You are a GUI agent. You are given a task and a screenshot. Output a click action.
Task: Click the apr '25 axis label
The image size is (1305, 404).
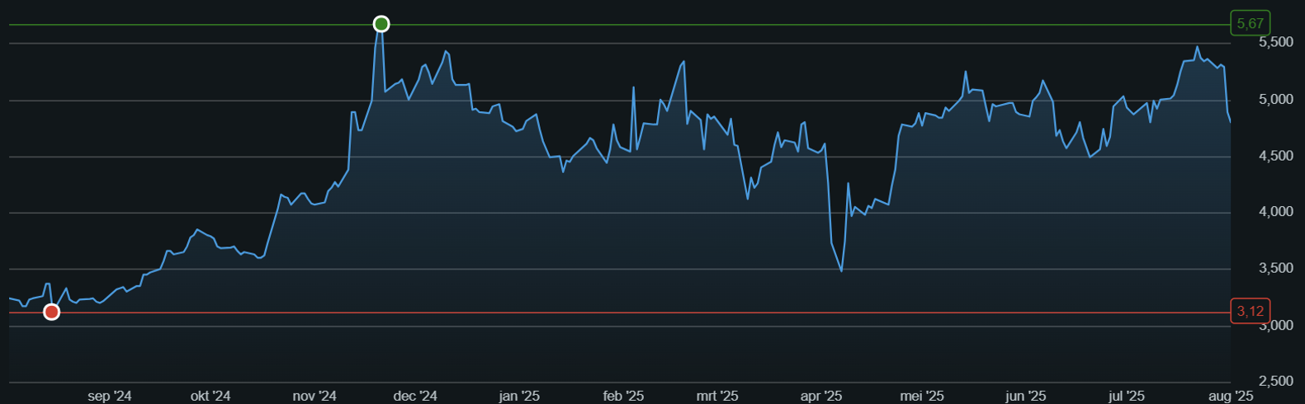(821, 397)
